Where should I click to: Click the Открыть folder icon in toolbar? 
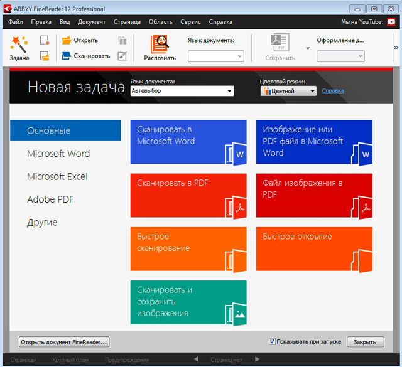67,41
